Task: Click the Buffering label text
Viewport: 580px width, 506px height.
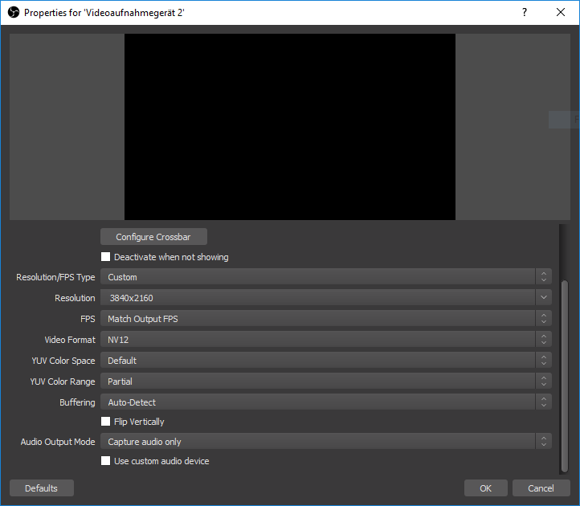Action: (77, 403)
